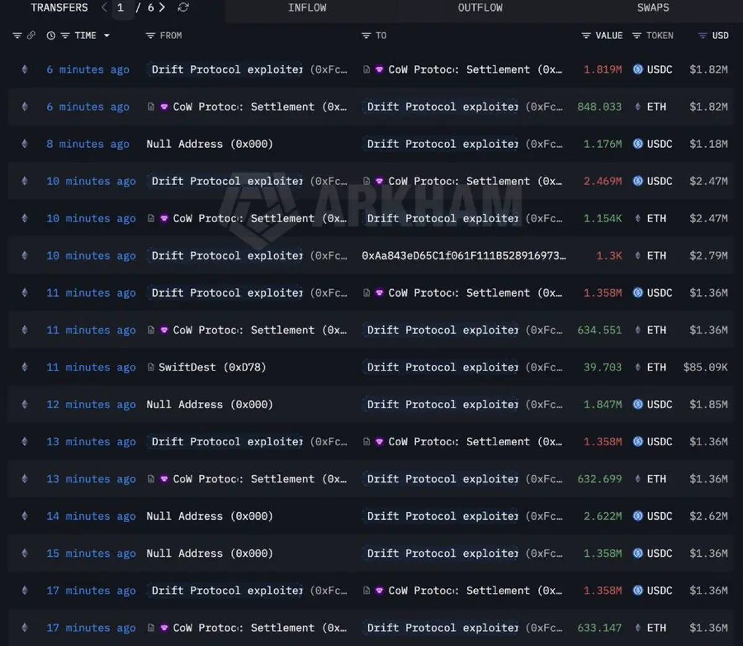Click Null Address sender in 12 minutes row

click(209, 404)
